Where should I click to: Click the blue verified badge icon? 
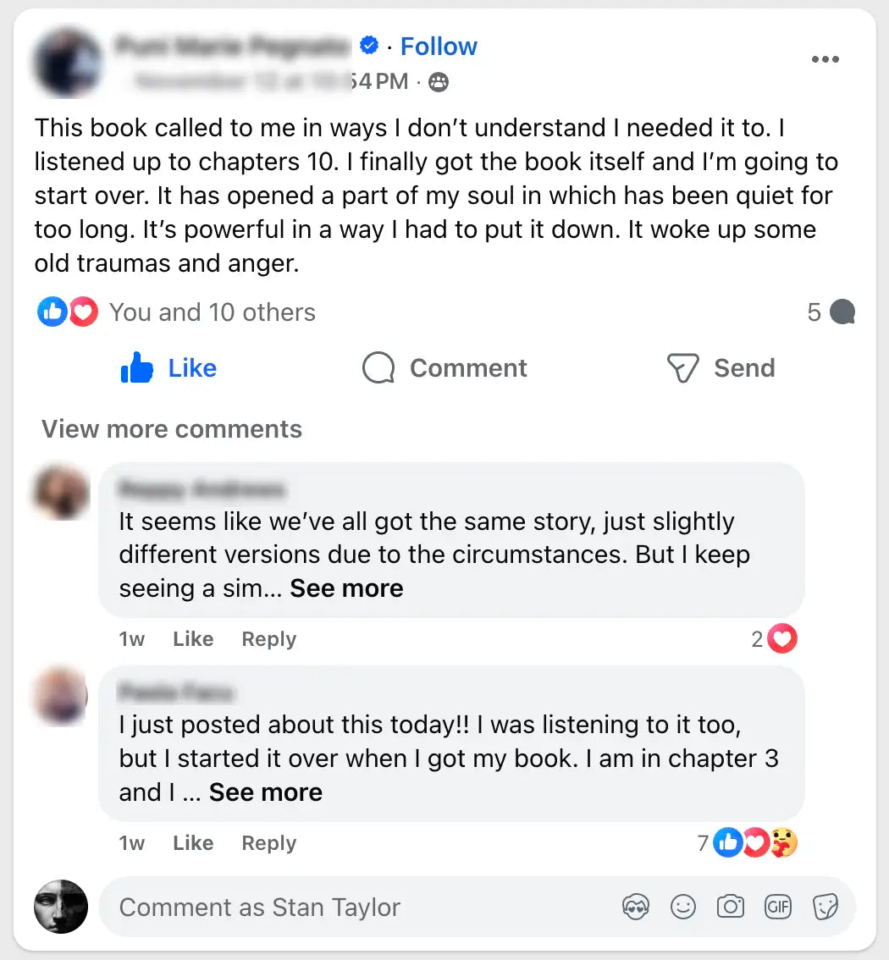point(369,46)
